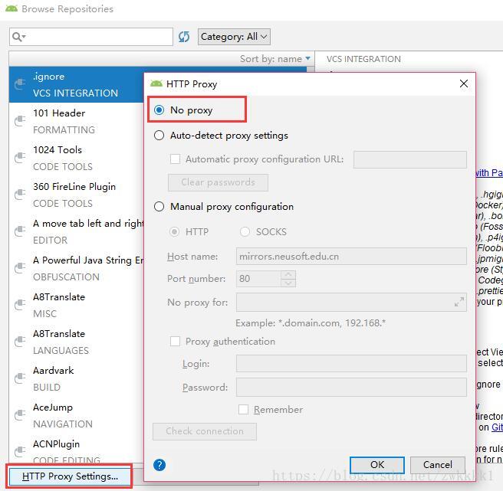Click the Port number field
This screenshot has width=503, height=491.
(x=258, y=279)
